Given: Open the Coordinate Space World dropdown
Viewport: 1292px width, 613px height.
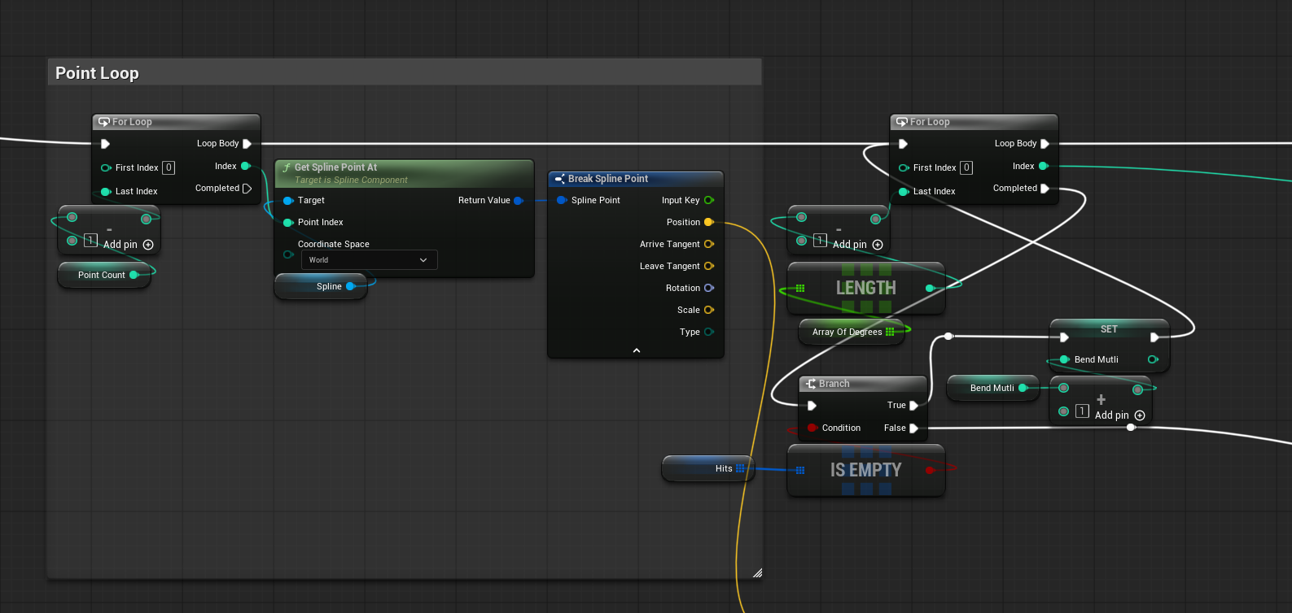Looking at the screenshot, I should pos(369,260).
